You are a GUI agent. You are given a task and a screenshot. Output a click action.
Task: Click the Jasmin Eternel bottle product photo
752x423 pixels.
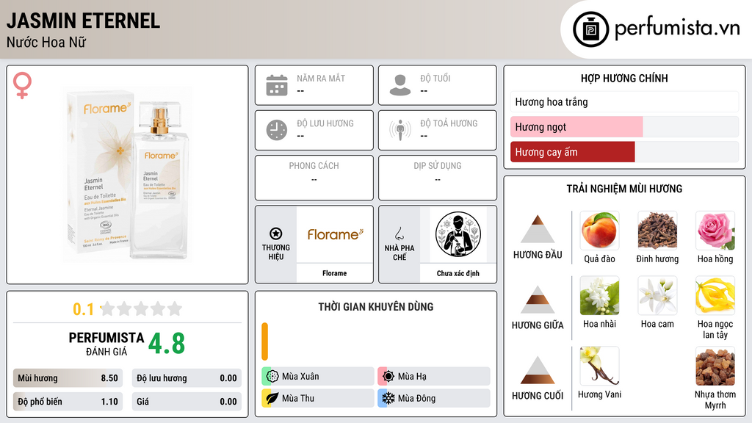[x=127, y=175]
